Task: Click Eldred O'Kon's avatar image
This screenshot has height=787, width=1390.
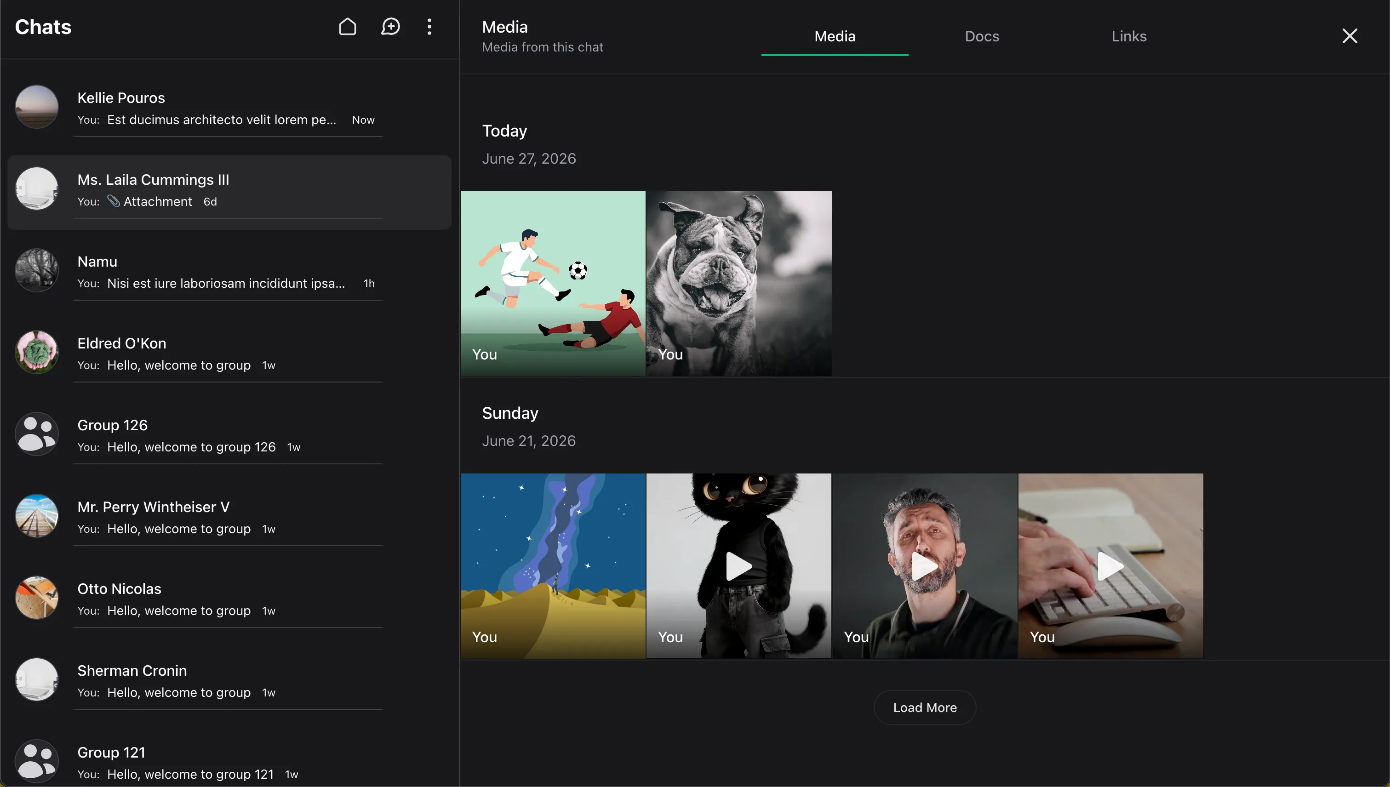Action: pos(37,352)
